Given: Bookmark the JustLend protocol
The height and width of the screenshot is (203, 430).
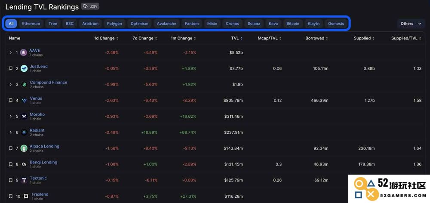Looking at the screenshot, I should (x=10, y=68).
